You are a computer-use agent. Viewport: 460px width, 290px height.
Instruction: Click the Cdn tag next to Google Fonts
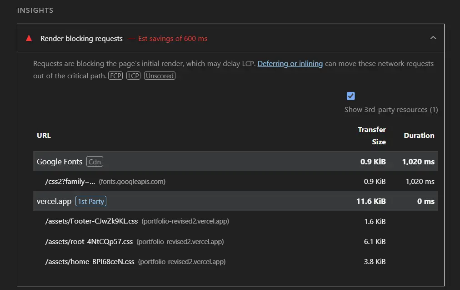pyautogui.click(x=95, y=162)
